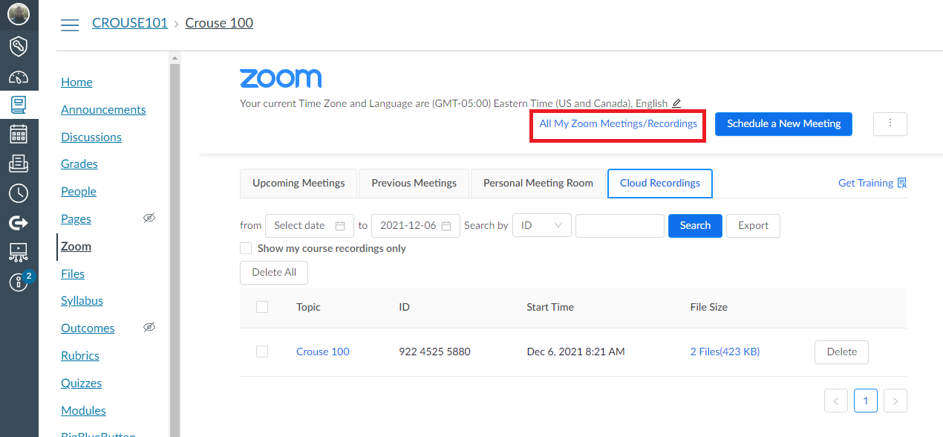Open Discussions in course navigation
Image resolution: width=943 pixels, height=437 pixels.
[x=91, y=137]
